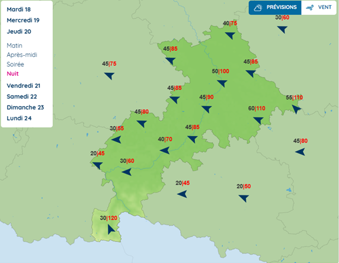Select the Matin time period
Image resolution: width=339 pixels, height=263 pixels.
14,46
